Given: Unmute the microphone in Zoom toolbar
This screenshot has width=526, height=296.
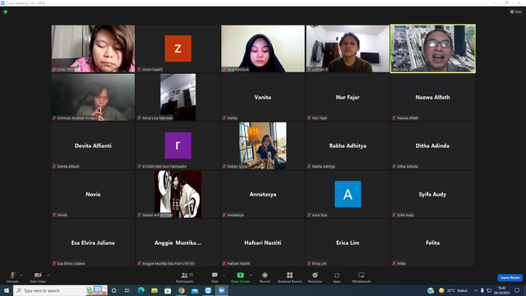Looking at the screenshot, I should [x=12, y=277].
